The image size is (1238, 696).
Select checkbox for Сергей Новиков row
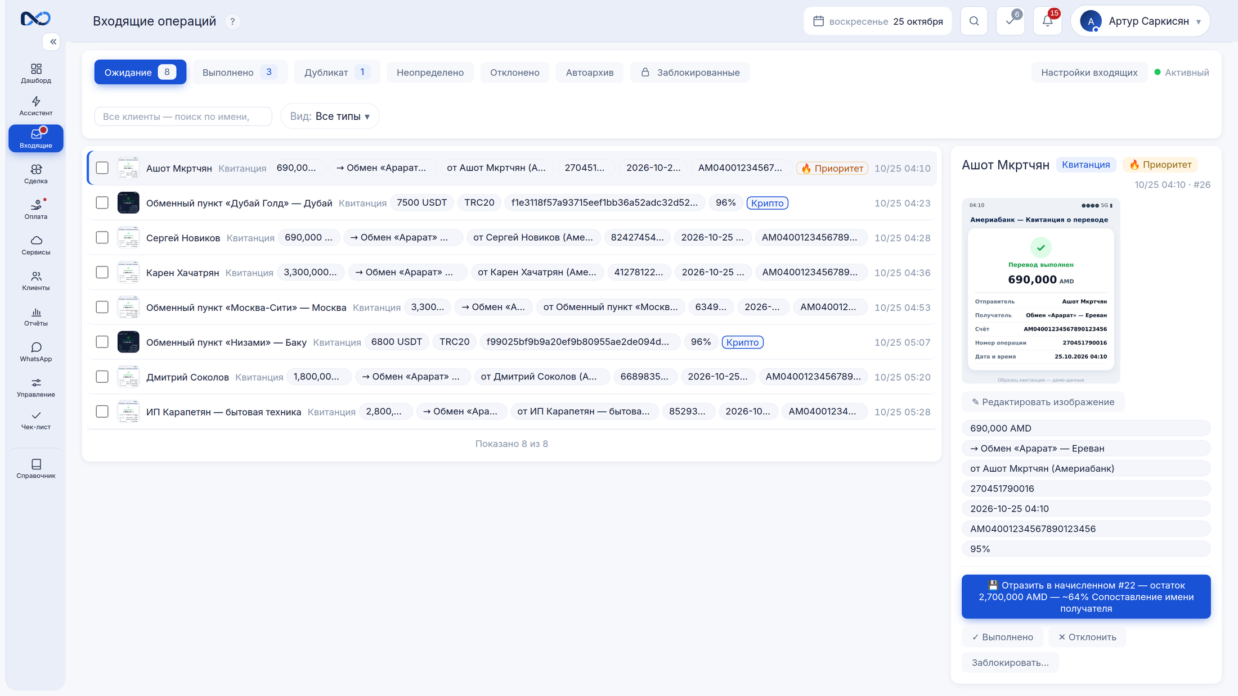pos(102,237)
